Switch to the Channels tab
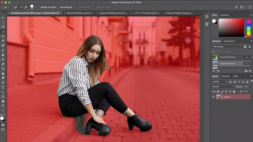Screen dimensions: 253x142 pyautogui.click(x=226, y=76)
